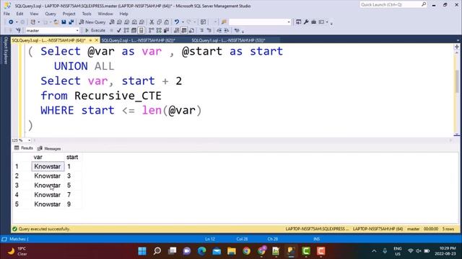Screen dimensions: 462x259
Task: Open the new-item dropdown arrow in toolbar
Action: 38,22
